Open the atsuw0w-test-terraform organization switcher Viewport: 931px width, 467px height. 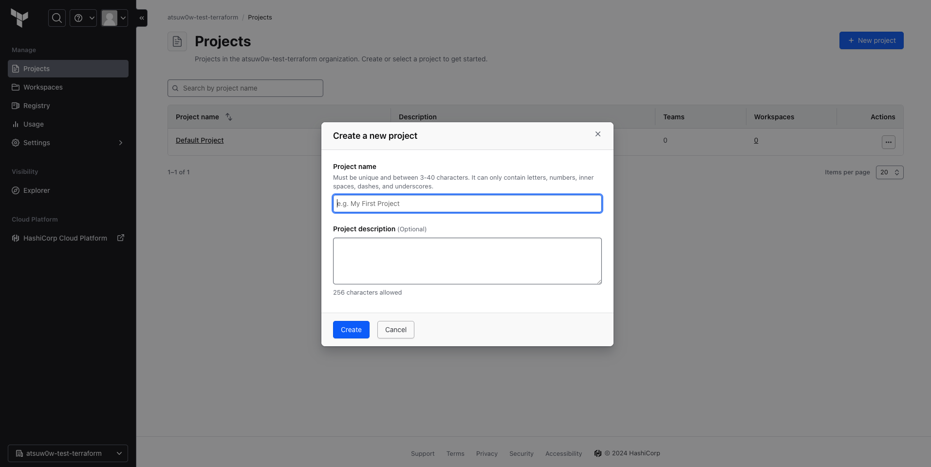point(68,453)
